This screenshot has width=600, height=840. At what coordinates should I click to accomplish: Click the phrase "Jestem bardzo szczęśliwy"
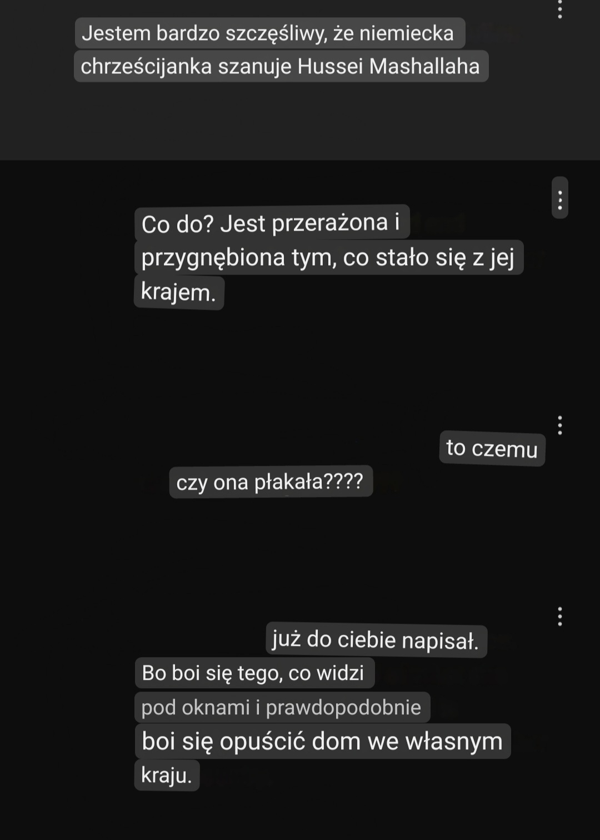tap(204, 33)
